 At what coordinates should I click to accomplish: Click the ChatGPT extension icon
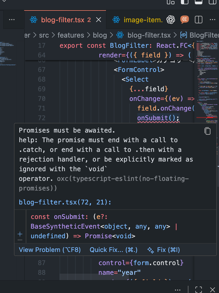coord(171,19)
